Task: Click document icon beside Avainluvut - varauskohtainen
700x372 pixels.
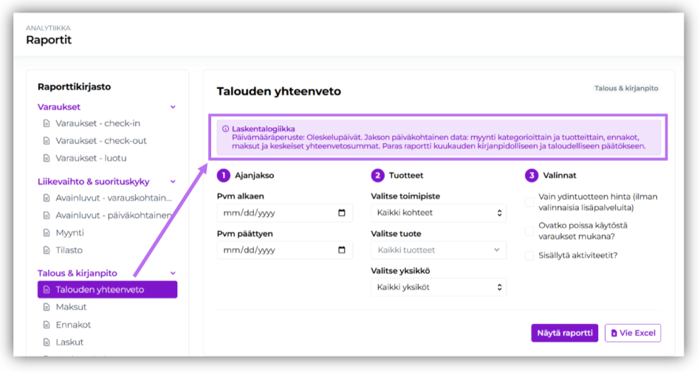Action: point(47,198)
